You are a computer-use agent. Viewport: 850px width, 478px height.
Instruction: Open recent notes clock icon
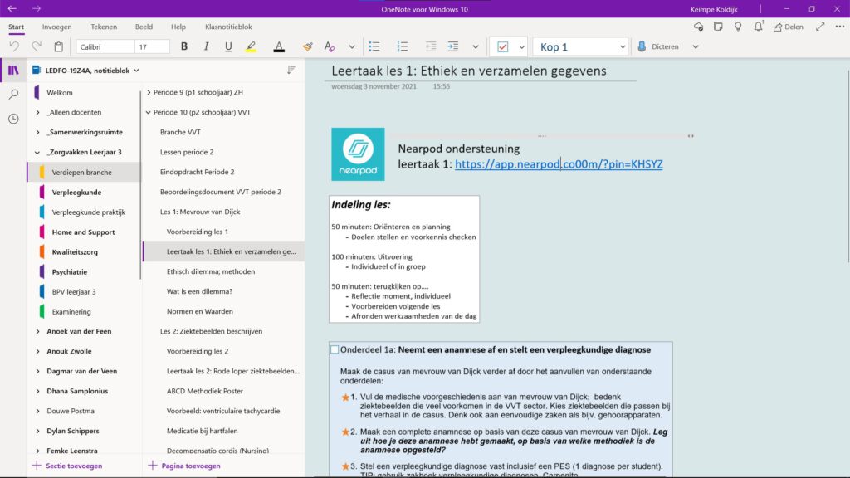click(13, 119)
